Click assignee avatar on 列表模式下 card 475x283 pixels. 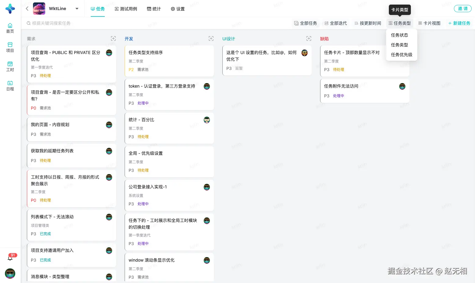(x=109, y=217)
